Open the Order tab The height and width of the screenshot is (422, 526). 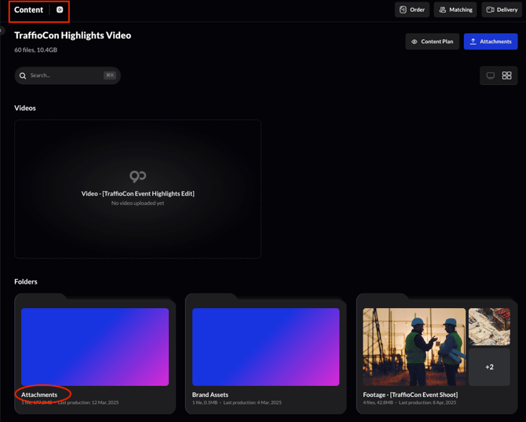412,10
